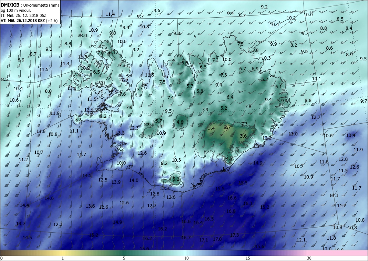Click the map value 8.4
The width and height of the screenshot is (368, 261).
coord(349,28)
